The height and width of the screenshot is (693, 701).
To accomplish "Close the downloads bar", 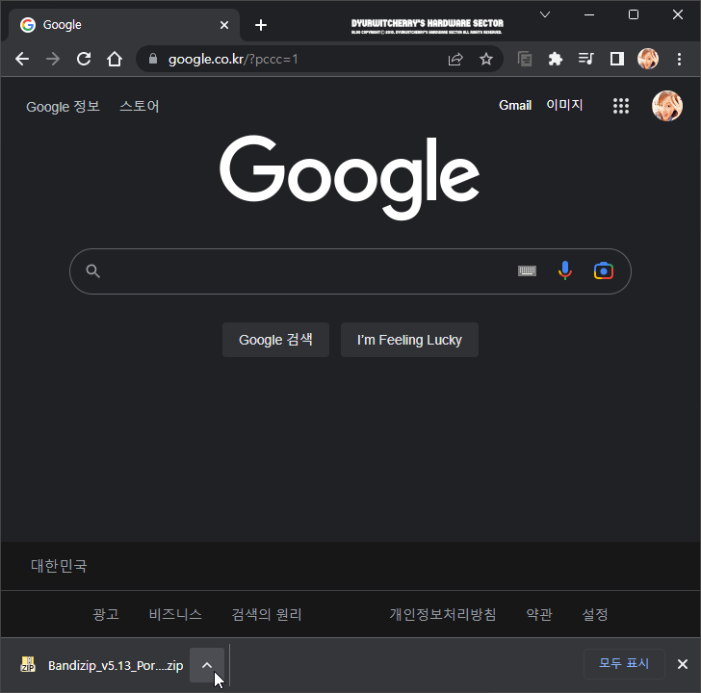I will pos(682,664).
